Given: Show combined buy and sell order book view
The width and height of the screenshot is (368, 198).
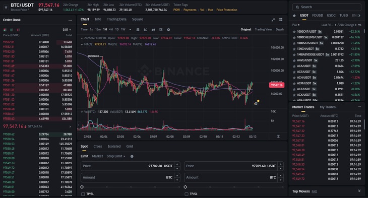Looking at the screenshot, I should [5, 30].
